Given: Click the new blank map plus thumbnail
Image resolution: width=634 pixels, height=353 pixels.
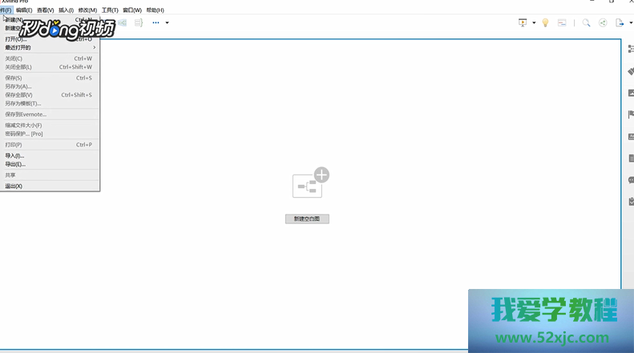Looking at the screenshot, I should (309, 183).
